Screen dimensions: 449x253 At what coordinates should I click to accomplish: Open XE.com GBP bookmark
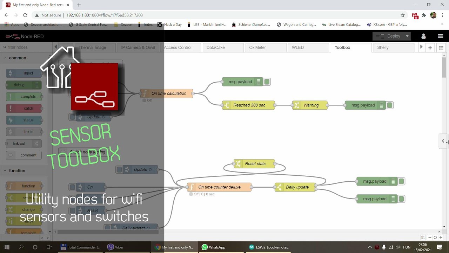click(x=387, y=25)
